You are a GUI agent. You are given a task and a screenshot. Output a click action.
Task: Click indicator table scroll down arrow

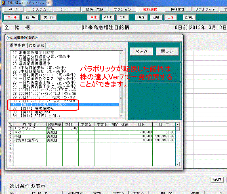pyautogui.click(x=178, y=164)
